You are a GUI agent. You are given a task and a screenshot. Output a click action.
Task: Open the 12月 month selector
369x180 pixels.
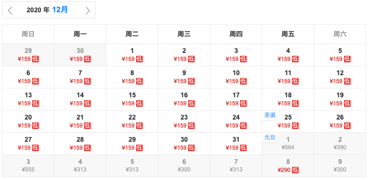click(60, 10)
